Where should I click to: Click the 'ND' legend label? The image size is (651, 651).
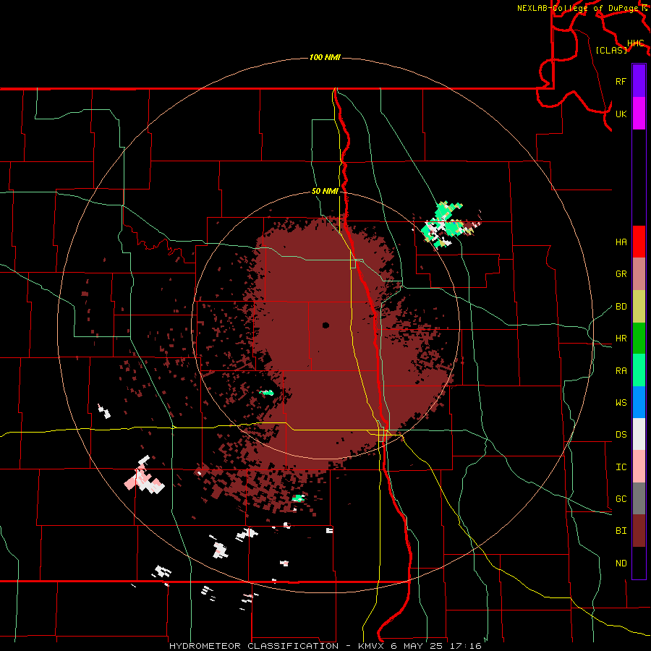click(621, 563)
